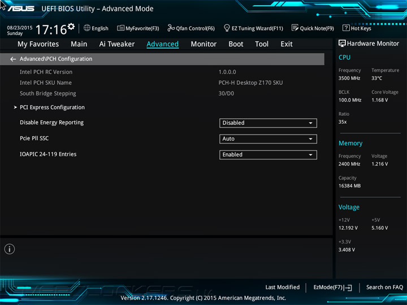Click the 30/D0 stepping value
407x305 pixels.
[226, 94]
